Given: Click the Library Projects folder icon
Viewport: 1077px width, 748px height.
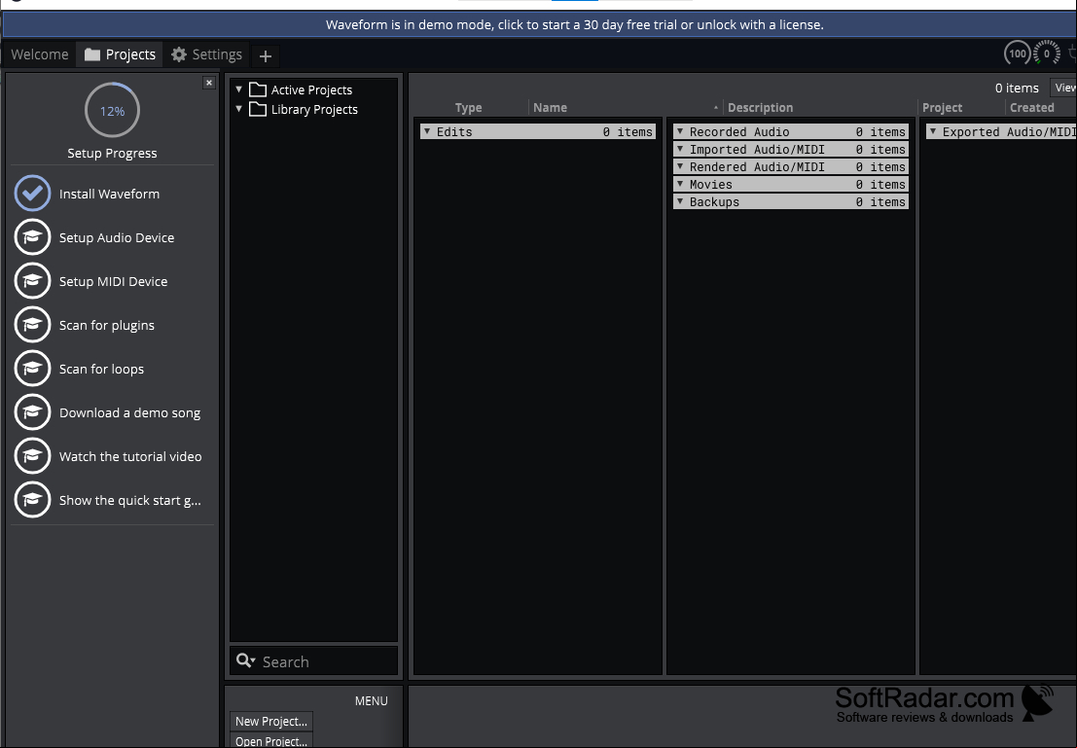Looking at the screenshot, I should point(258,109).
